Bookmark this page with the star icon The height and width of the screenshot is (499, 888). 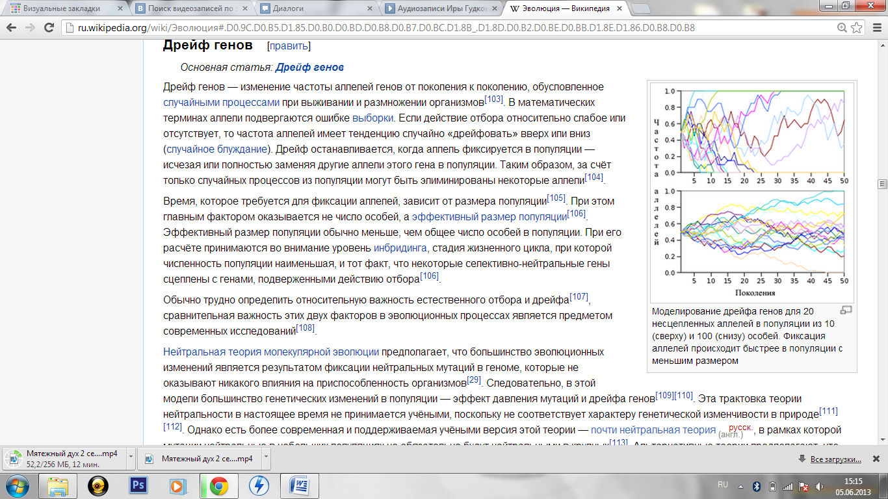(857, 28)
